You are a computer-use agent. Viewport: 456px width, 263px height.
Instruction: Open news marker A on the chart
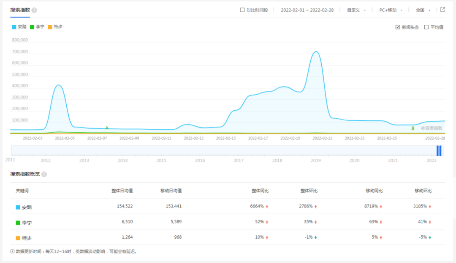(x=107, y=128)
